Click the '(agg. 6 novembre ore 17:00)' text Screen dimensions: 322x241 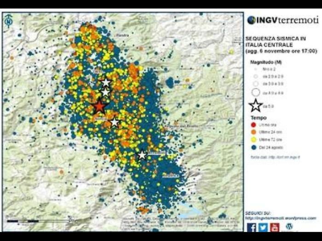tap(282, 51)
